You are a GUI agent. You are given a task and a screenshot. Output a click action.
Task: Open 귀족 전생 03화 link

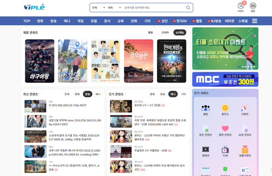point(160,122)
